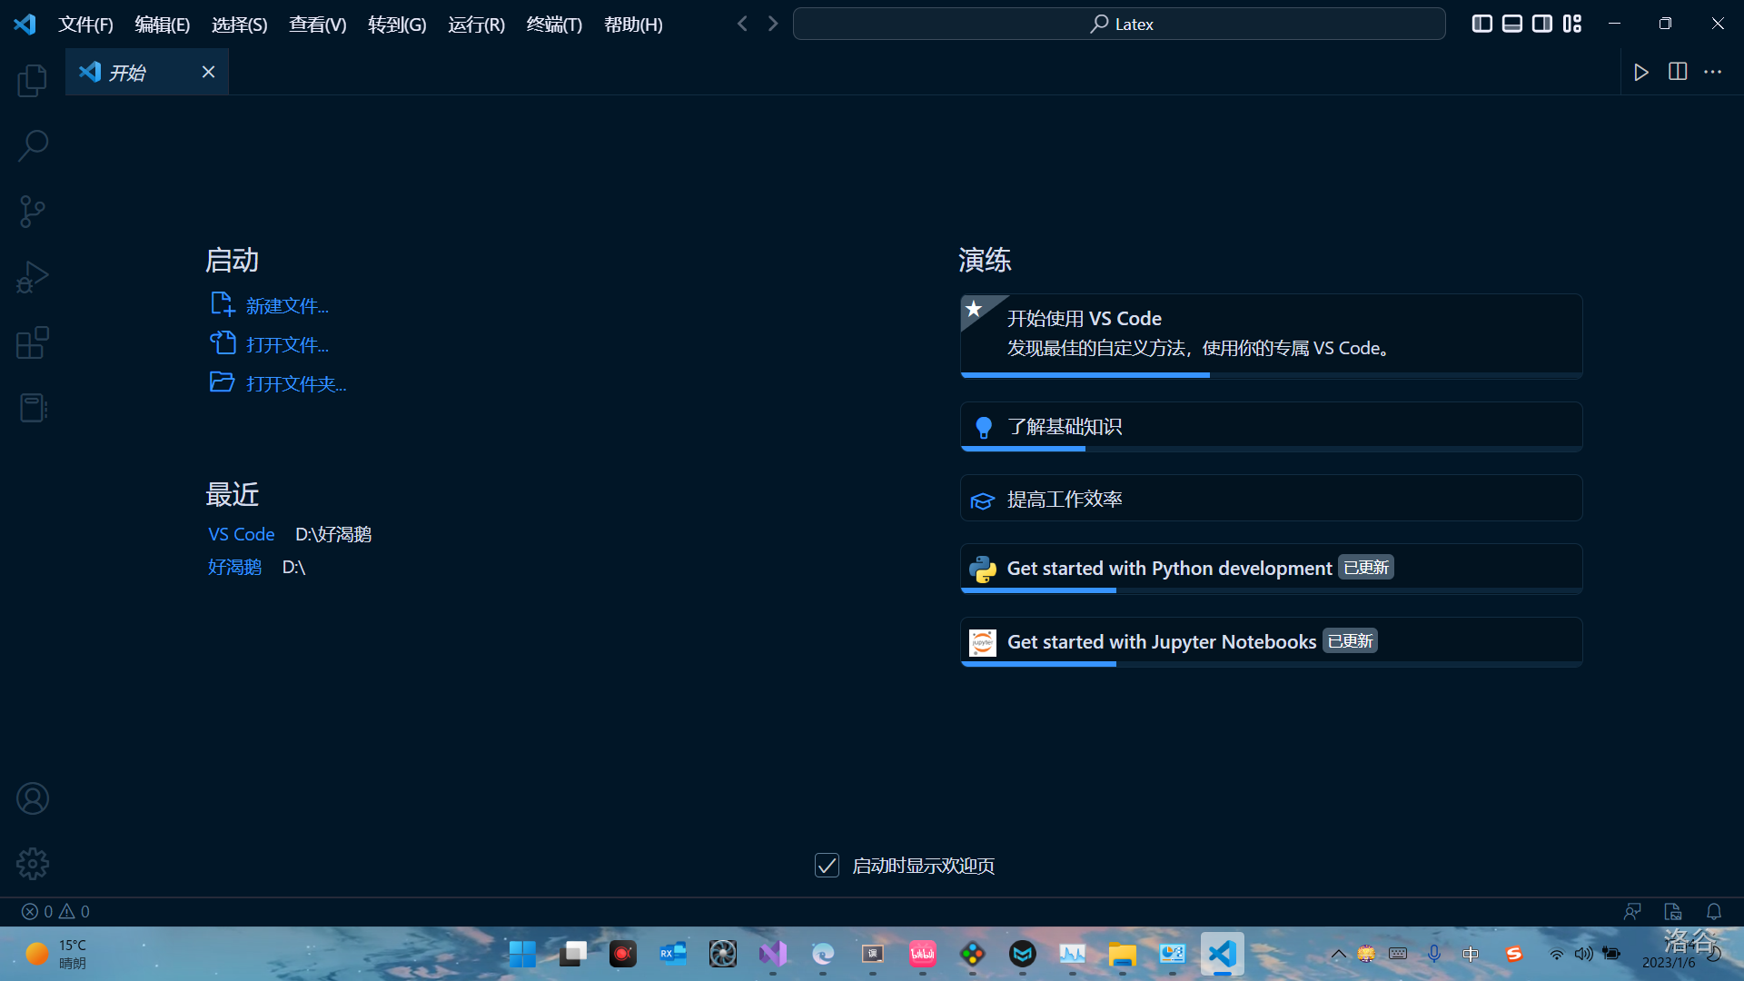This screenshot has width=1744, height=981.
Task: Open Run and Debug view
Action: tap(33, 277)
